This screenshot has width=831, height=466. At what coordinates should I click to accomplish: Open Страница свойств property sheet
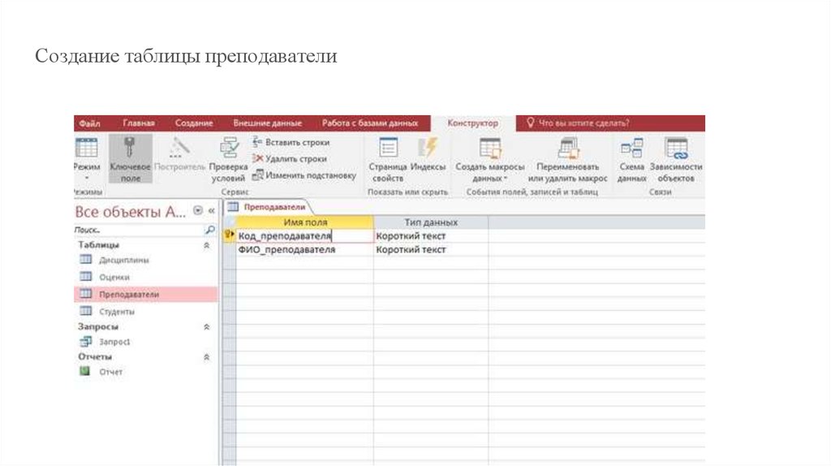(388, 148)
